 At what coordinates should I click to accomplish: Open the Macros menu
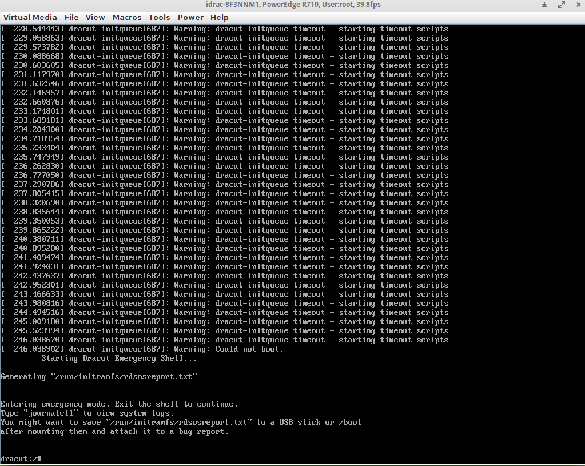click(127, 17)
